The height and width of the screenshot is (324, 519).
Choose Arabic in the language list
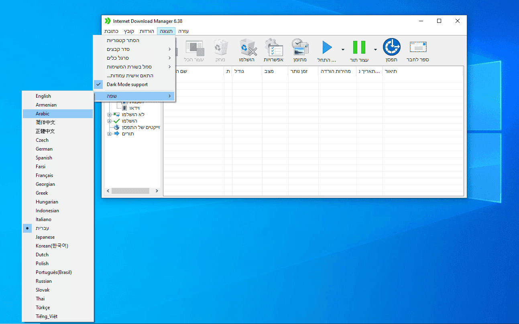[58, 114]
